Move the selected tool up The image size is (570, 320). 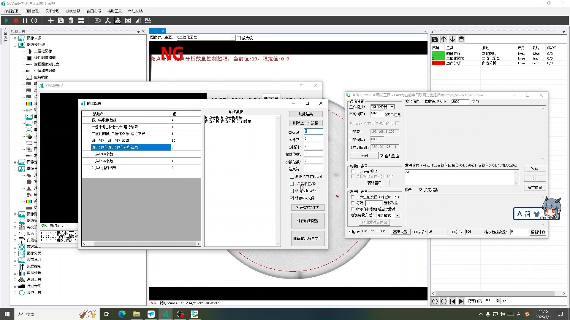coord(444,39)
